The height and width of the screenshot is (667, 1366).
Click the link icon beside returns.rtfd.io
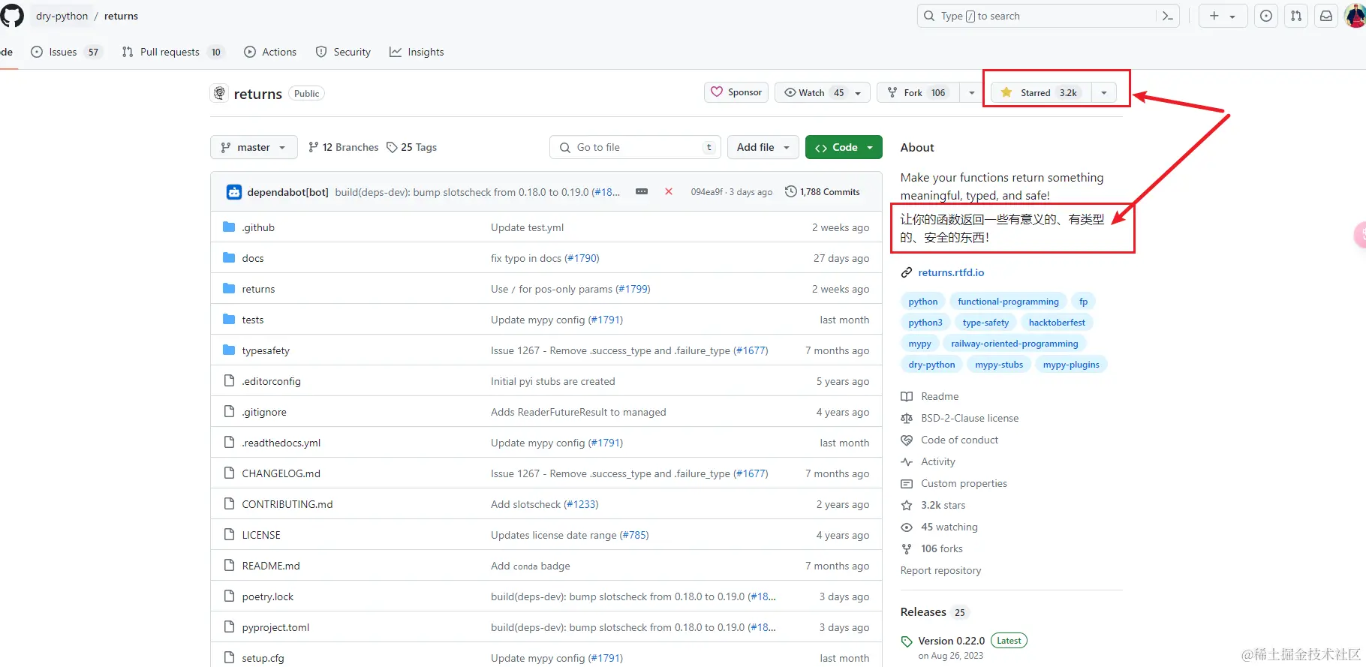[x=907, y=272]
